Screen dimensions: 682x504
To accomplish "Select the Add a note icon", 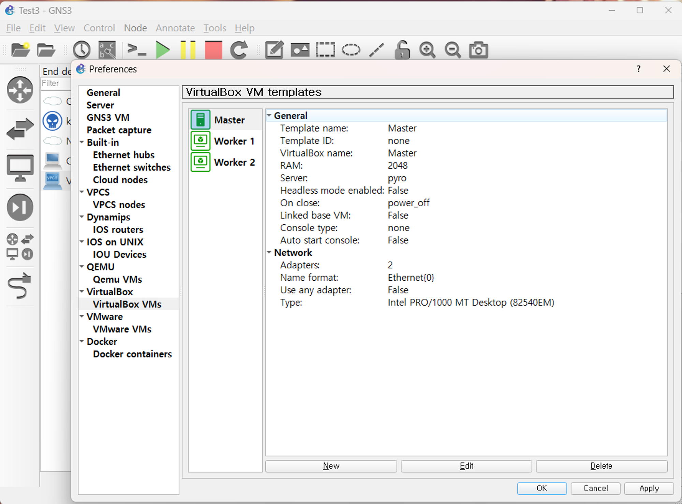I will point(274,50).
